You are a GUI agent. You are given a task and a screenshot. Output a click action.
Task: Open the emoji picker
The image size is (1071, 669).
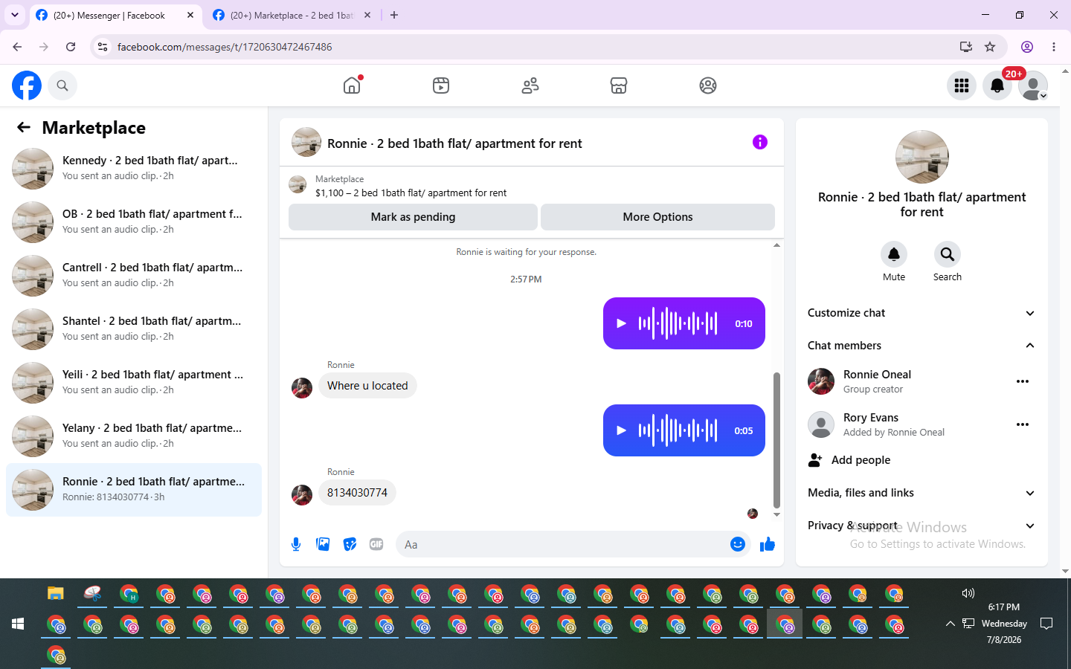[738, 544]
